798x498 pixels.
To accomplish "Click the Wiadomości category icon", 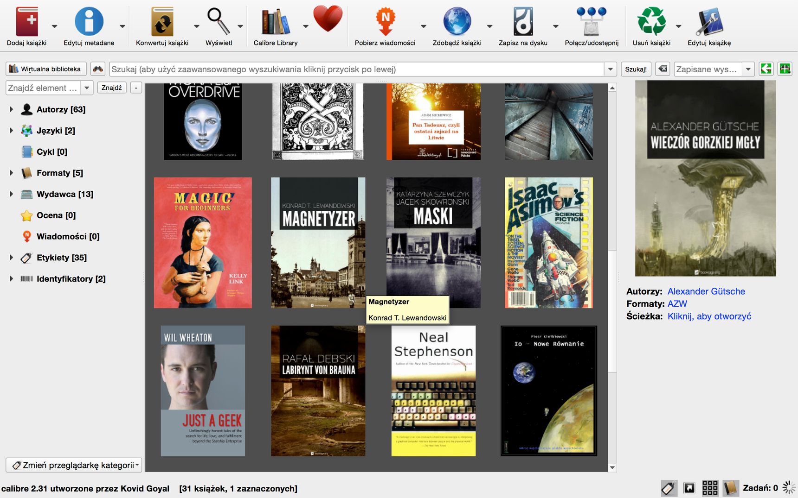I will pos(27,236).
